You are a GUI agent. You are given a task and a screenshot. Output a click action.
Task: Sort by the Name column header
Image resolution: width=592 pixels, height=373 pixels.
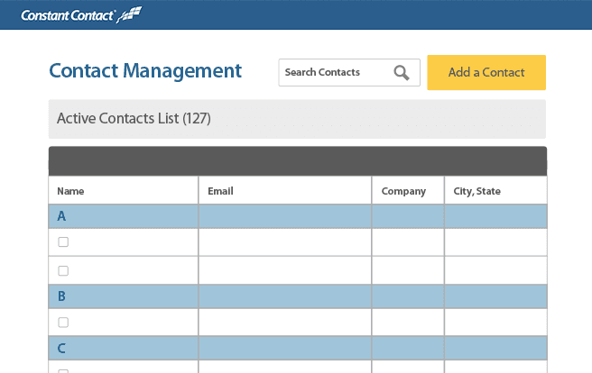(x=70, y=191)
